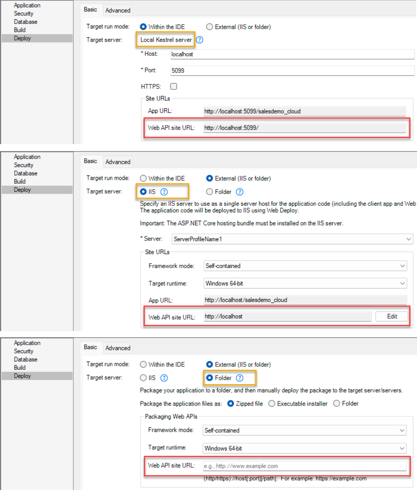417x490 pixels.
Task: Choose Folder as the package application files format
Action: [x=337, y=404]
